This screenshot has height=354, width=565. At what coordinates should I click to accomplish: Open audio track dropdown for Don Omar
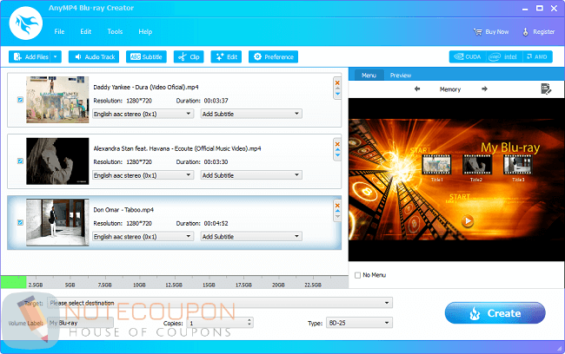click(143, 236)
